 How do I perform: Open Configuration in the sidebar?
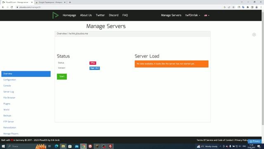(9, 80)
